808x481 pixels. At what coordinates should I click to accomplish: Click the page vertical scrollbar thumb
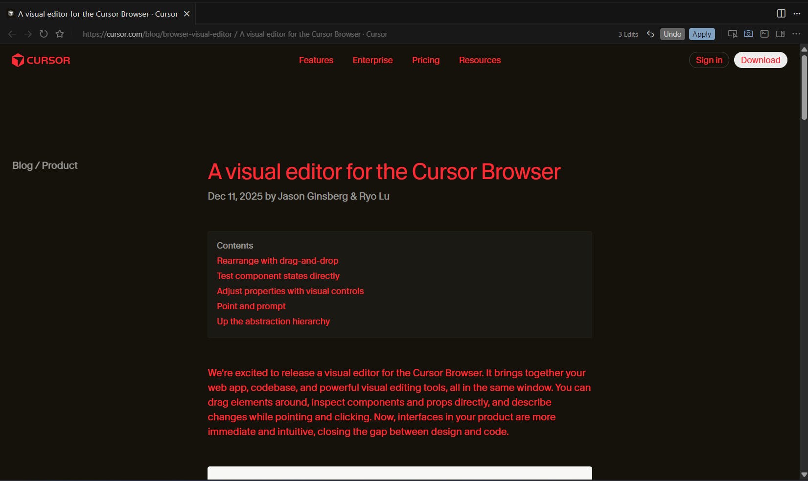pyautogui.click(x=804, y=87)
